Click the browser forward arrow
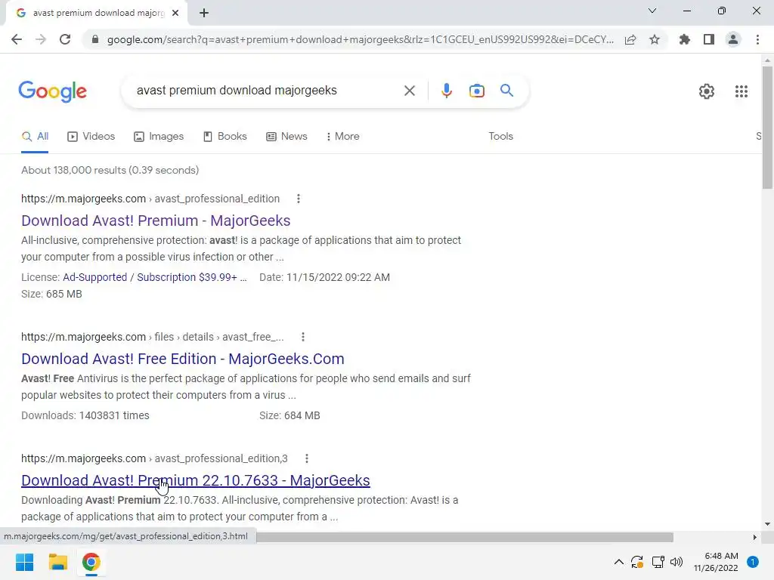774x580 pixels. (x=41, y=39)
